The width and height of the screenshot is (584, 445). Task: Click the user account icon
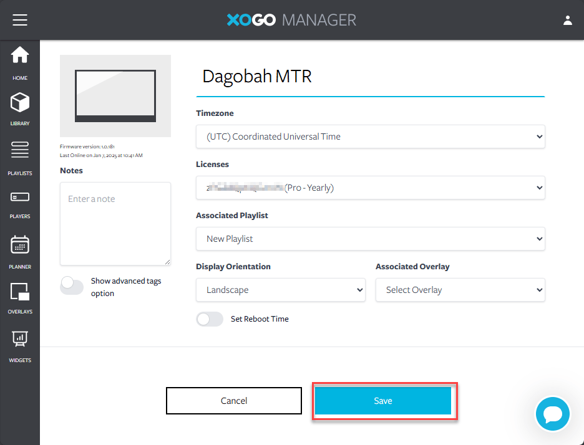coord(567,20)
